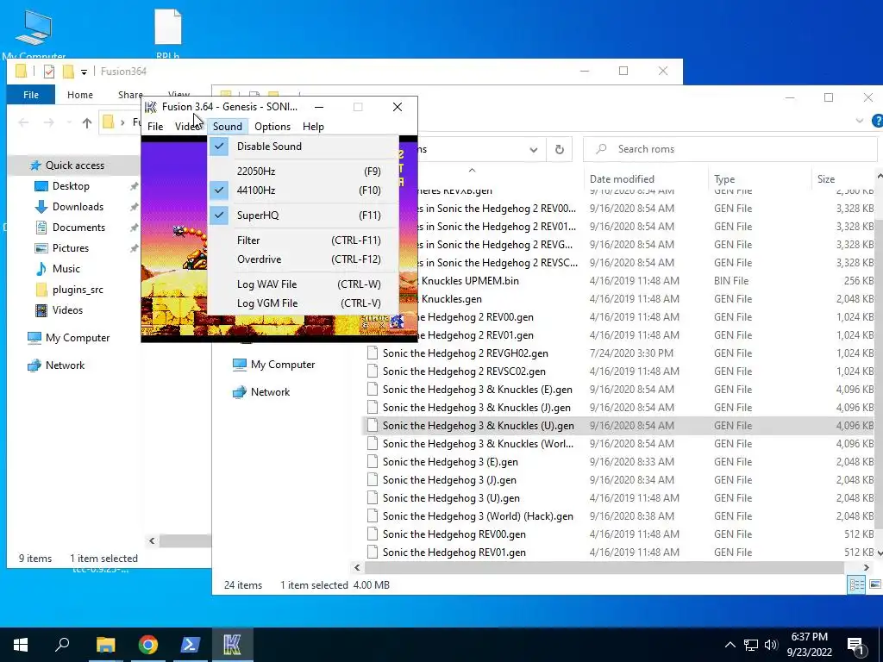Image resolution: width=883 pixels, height=662 pixels.
Task: Open Fusion File menu
Action: (x=155, y=127)
